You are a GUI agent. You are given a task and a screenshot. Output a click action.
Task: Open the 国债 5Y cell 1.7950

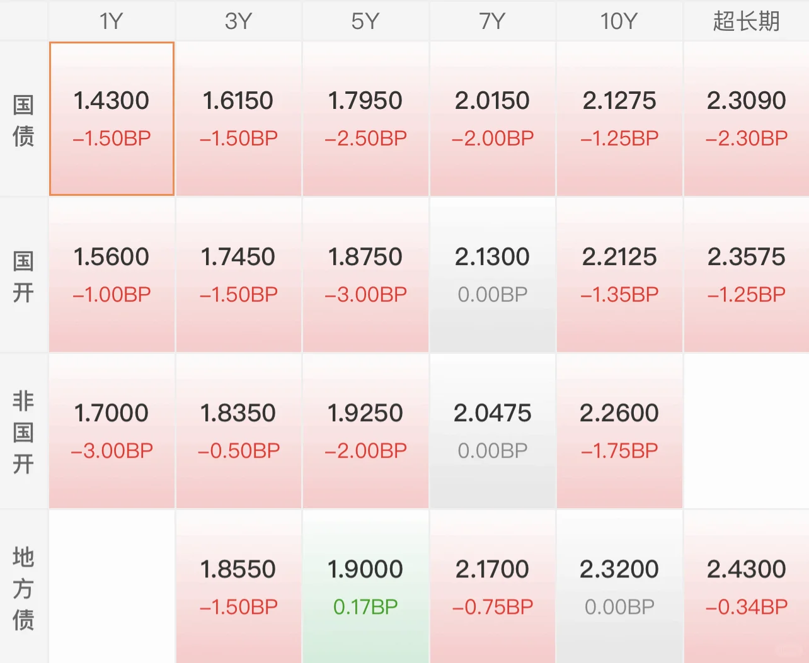pos(365,118)
